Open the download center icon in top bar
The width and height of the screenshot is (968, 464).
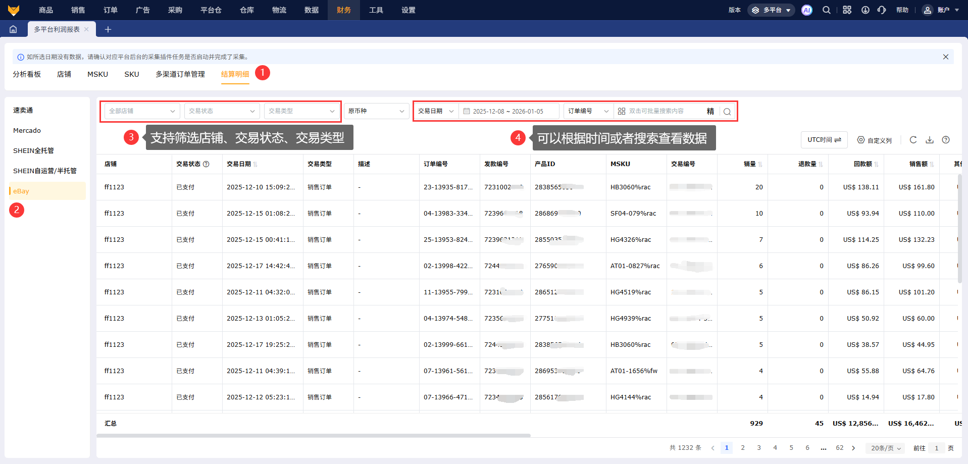point(865,10)
